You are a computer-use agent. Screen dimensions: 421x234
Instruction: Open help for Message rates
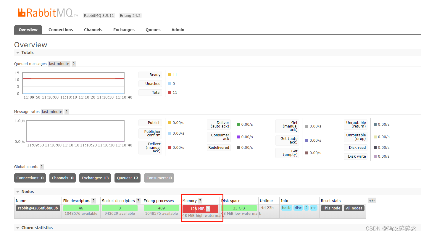tap(67, 112)
